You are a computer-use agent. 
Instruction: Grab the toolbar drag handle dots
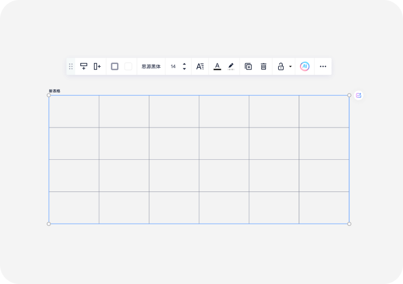tap(71, 66)
